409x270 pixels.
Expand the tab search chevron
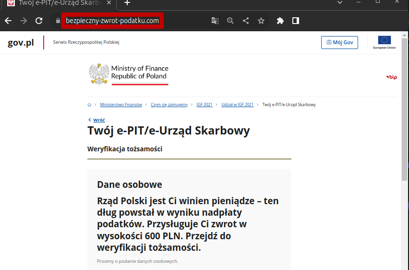click(x=339, y=2)
